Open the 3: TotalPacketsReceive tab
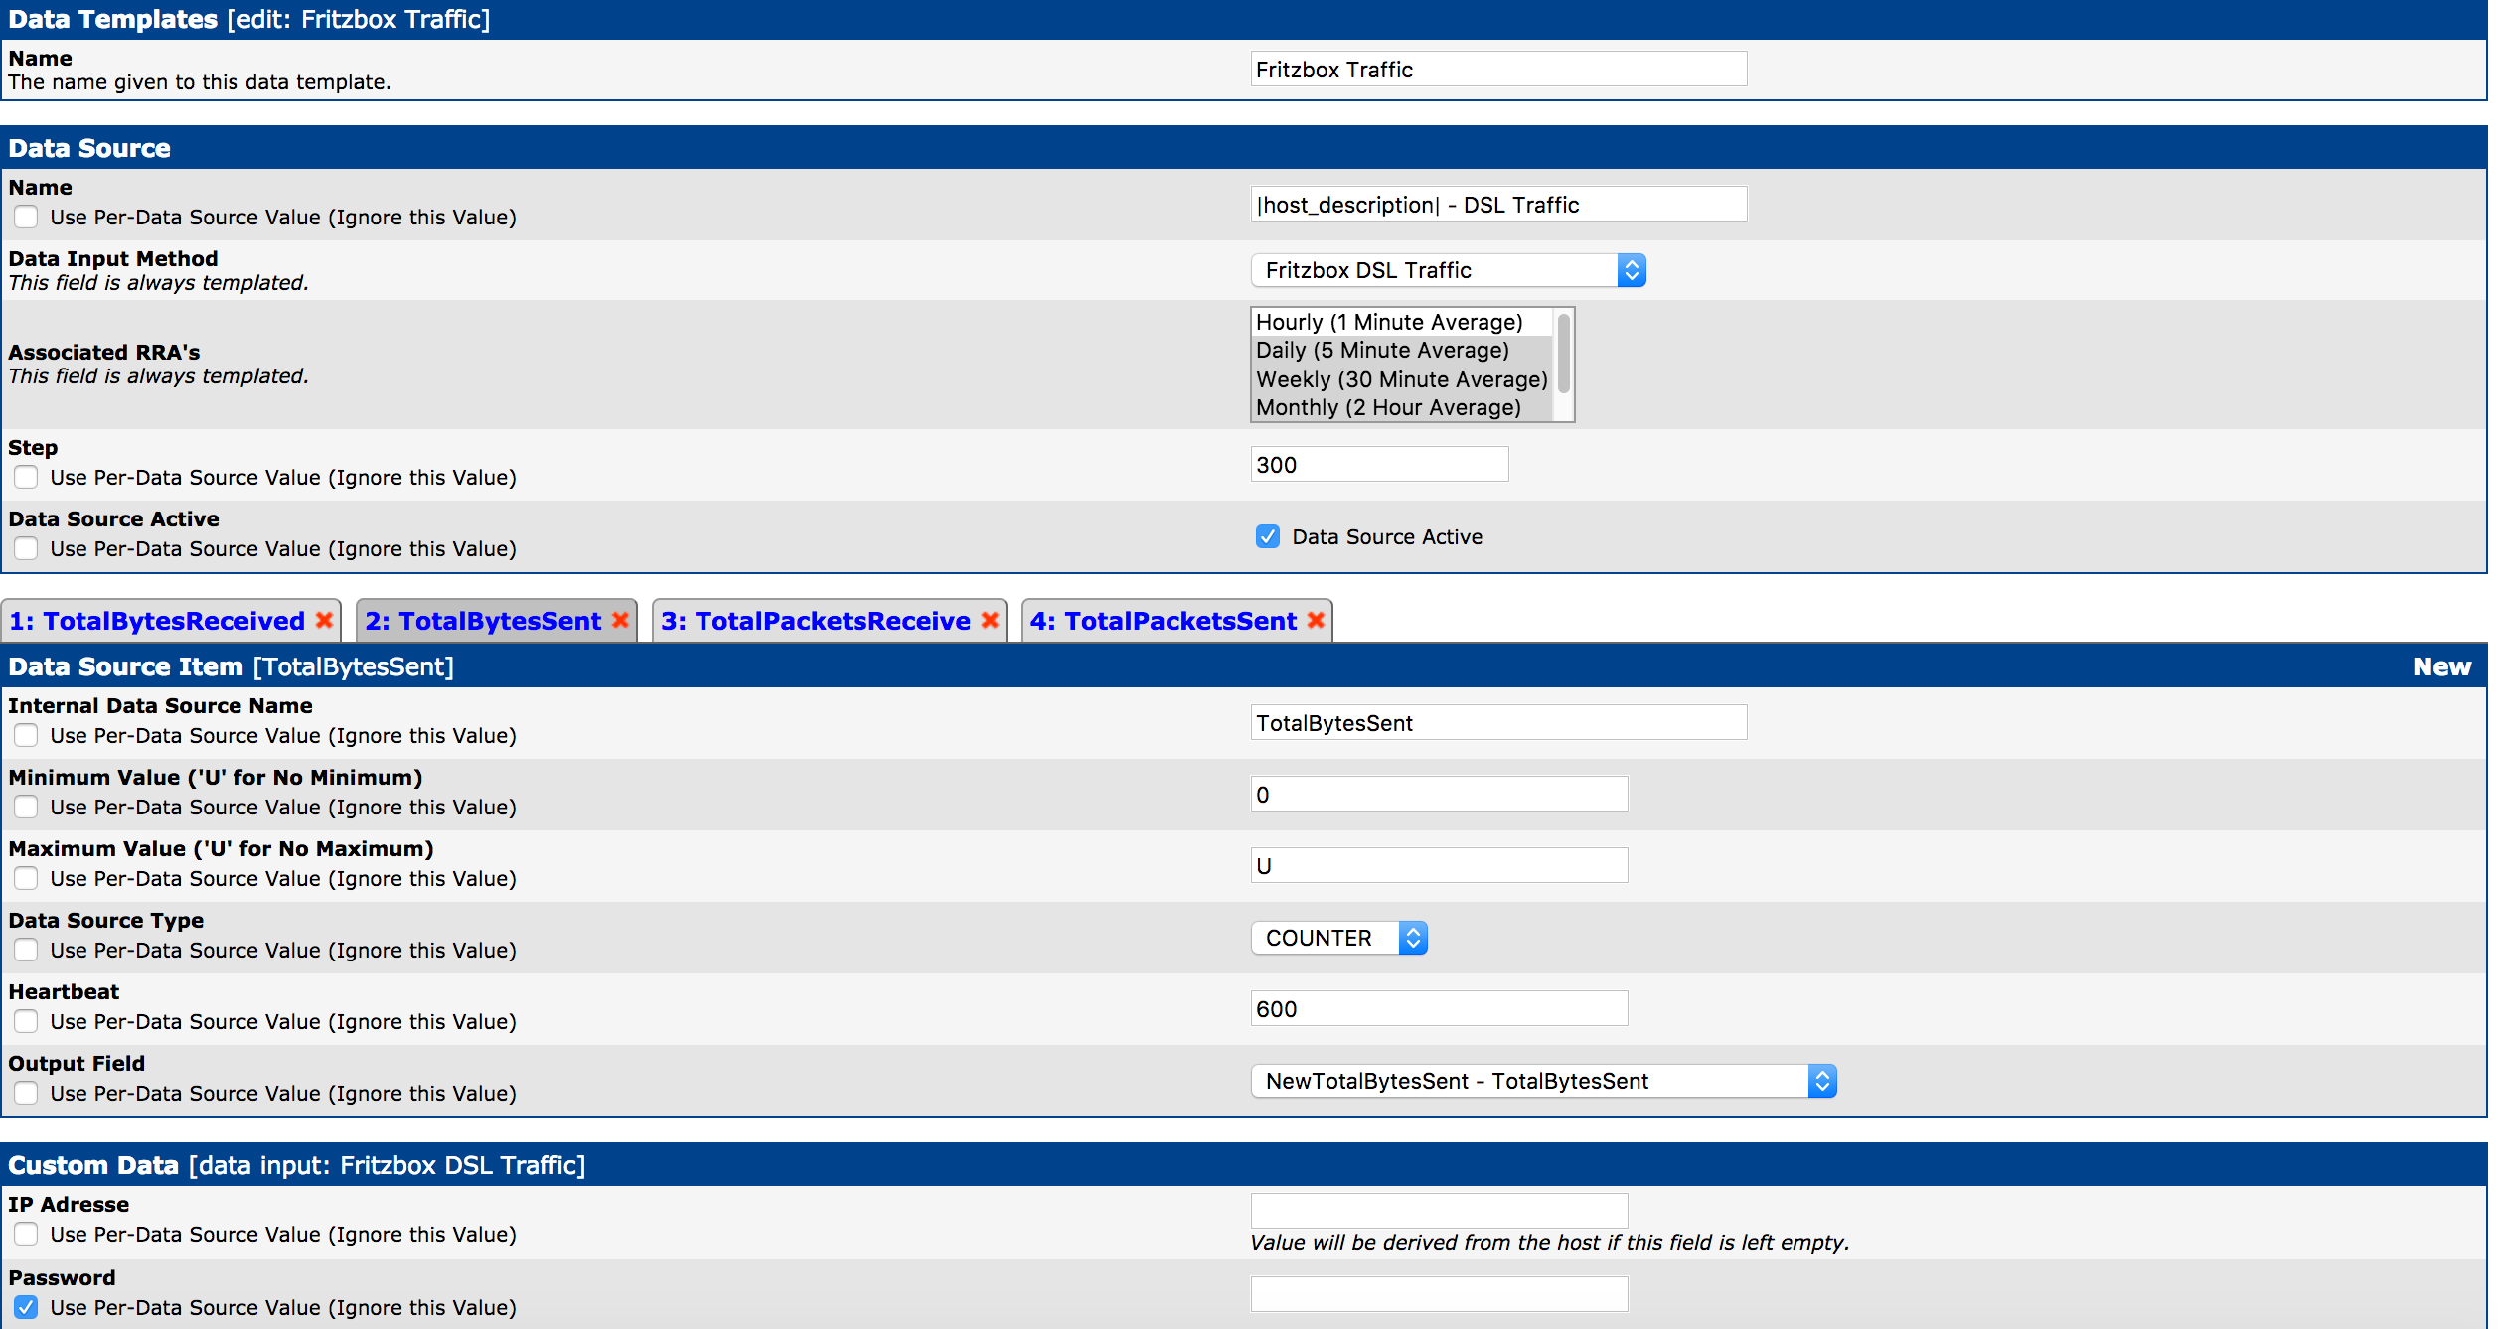2498x1329 pixels. tap(816, 621)
